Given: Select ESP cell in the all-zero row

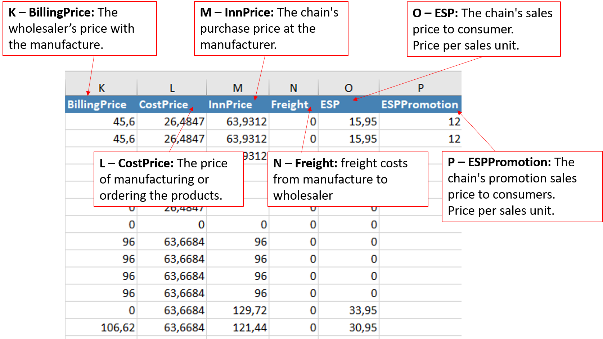Looking at the screenshot, I should [348, 224].
